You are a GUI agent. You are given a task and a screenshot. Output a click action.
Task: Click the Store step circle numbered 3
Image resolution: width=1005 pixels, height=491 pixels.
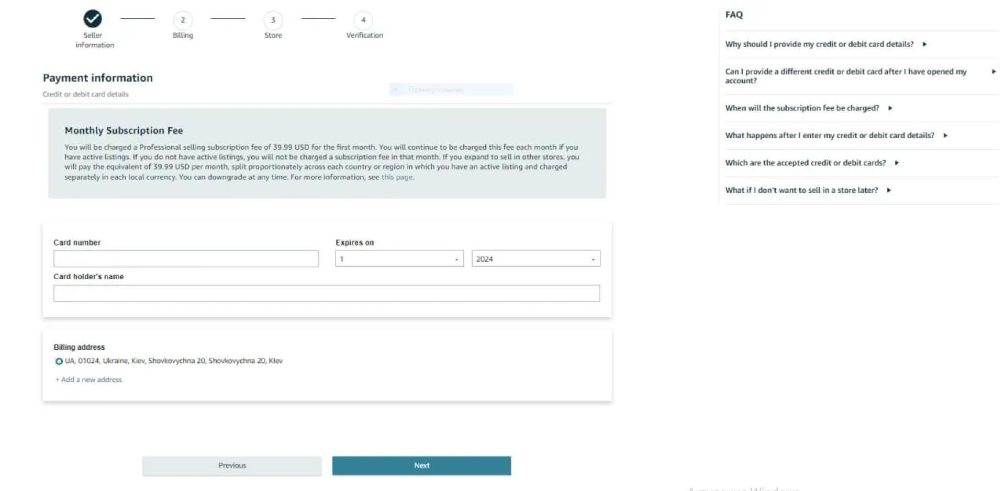click(273, 21)
